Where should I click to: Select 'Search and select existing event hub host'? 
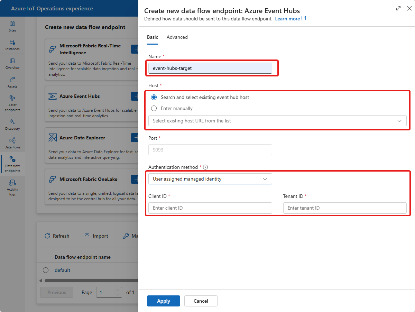tap(154, 97)
